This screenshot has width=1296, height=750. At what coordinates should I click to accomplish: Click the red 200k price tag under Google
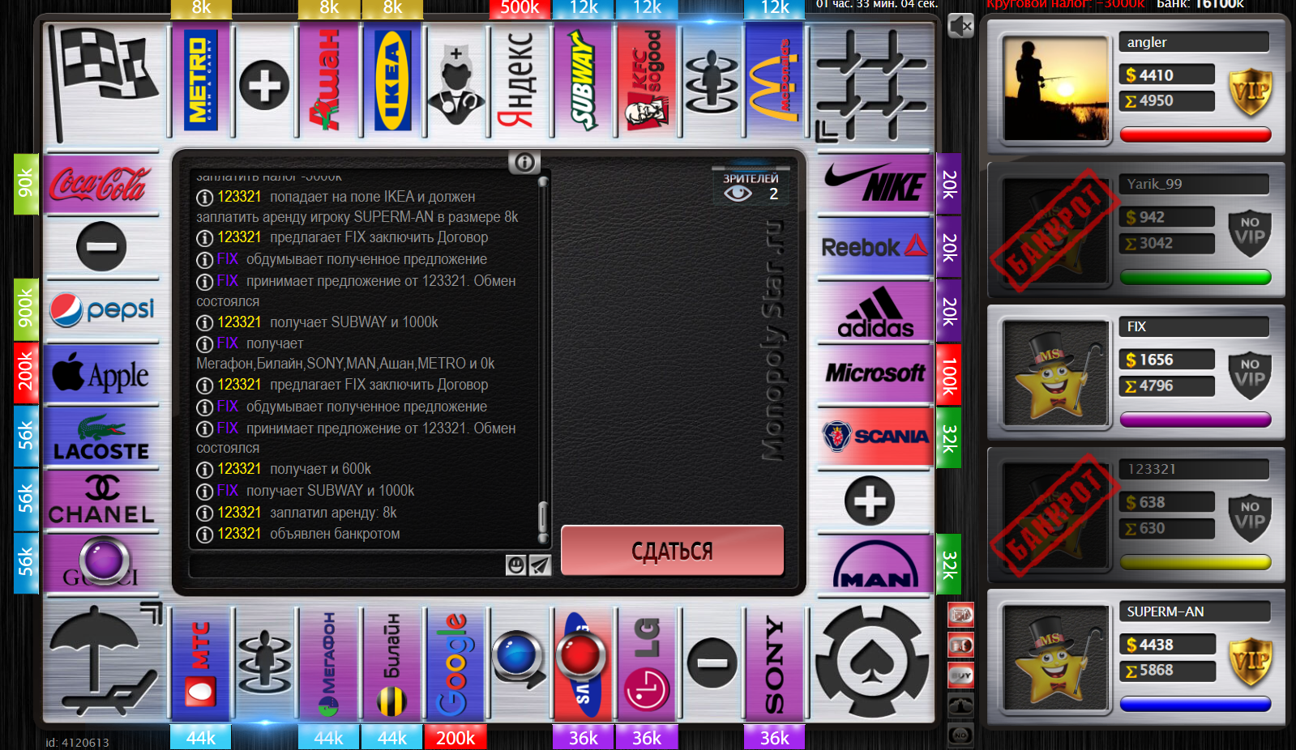point(456,738)
